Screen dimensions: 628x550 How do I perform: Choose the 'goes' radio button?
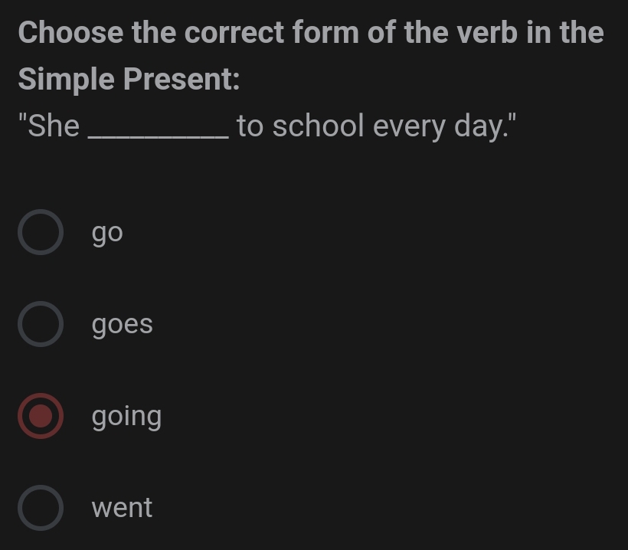[41, 324]
